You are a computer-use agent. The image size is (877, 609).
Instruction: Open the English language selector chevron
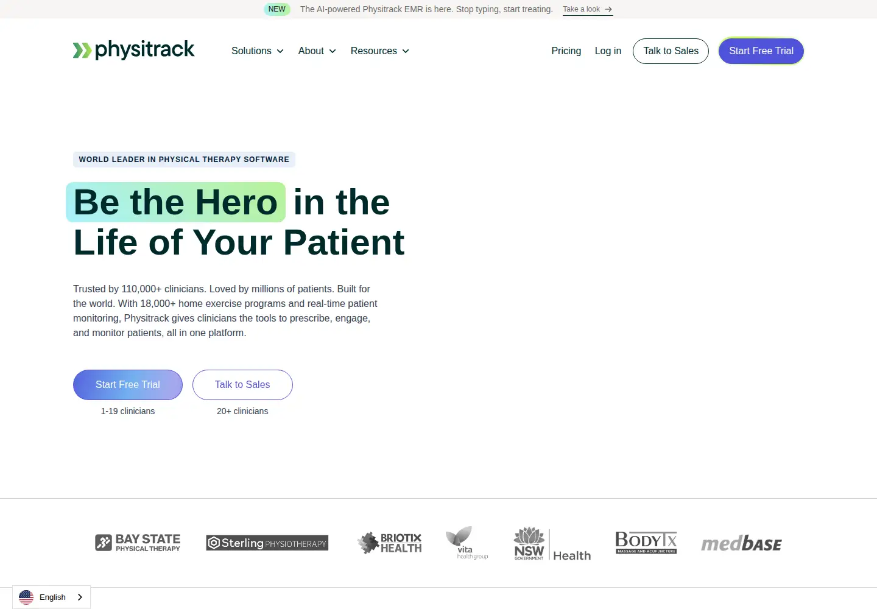click(x=80, y=597)
